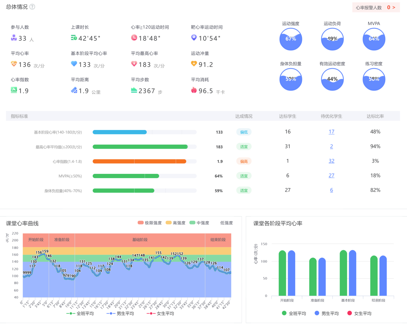Click the 平均步数 green shoe icon
This screenshot has width=407, height=324.
(134, 90)
